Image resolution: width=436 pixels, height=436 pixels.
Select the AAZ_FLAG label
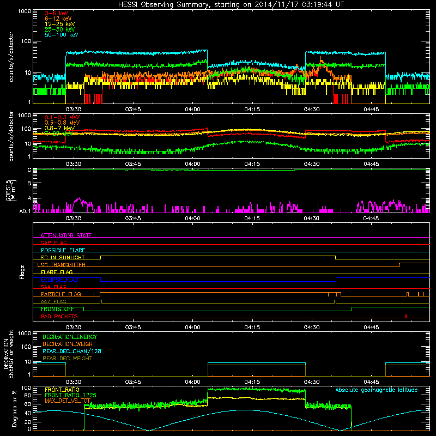pos(53,301)
